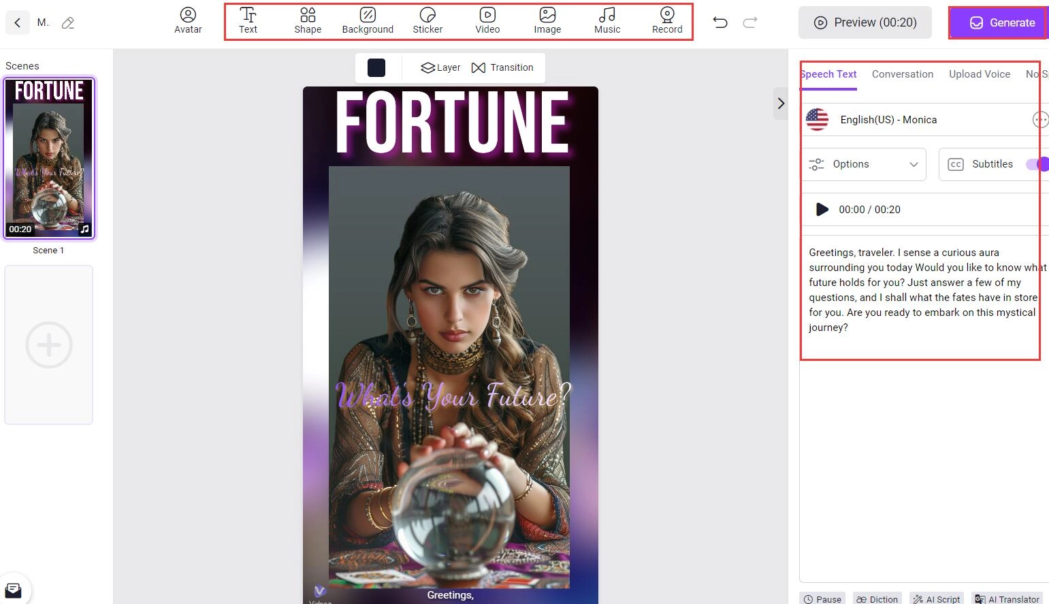Open the Avatar tool
Image resolution: width=1049 pixels, height=604 pixels.
tap(188, 20)
